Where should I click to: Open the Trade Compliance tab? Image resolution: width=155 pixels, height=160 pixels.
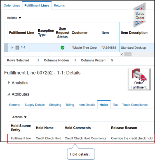tap(135, 105)
